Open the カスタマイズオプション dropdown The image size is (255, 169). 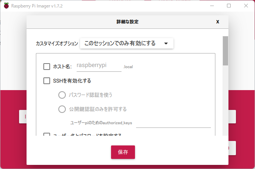pos(127,43)
